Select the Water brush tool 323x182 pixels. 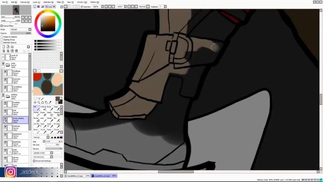(57, 108)
